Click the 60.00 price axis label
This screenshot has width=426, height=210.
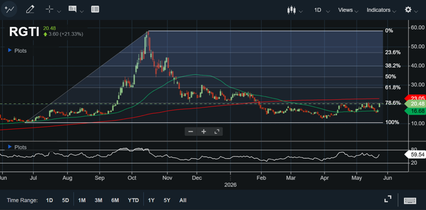(x=418, y=28)
